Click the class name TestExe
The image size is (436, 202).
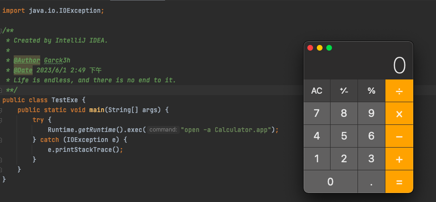[65, 100]
